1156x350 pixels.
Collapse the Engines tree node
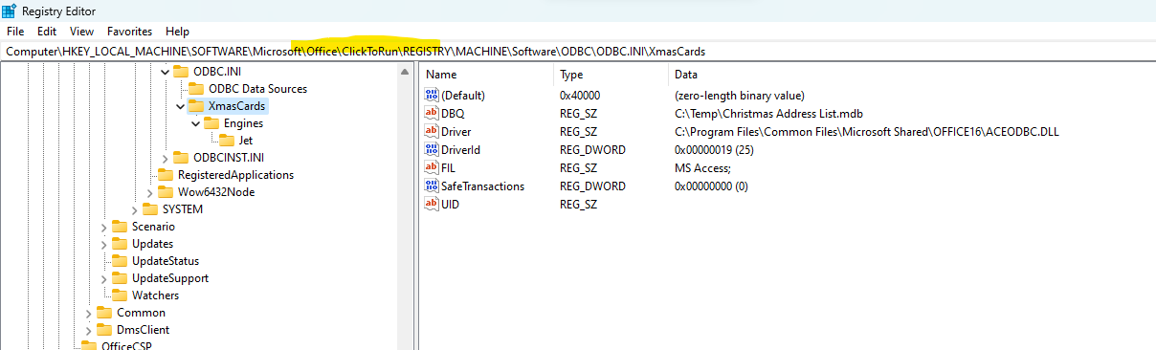[x=196, y=123]
